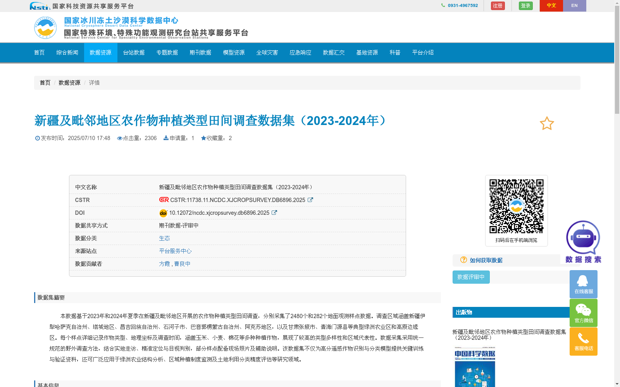Screen dimensions: 620x387
Task: Click the CSTR external link icon
Action: click(310, 200)
